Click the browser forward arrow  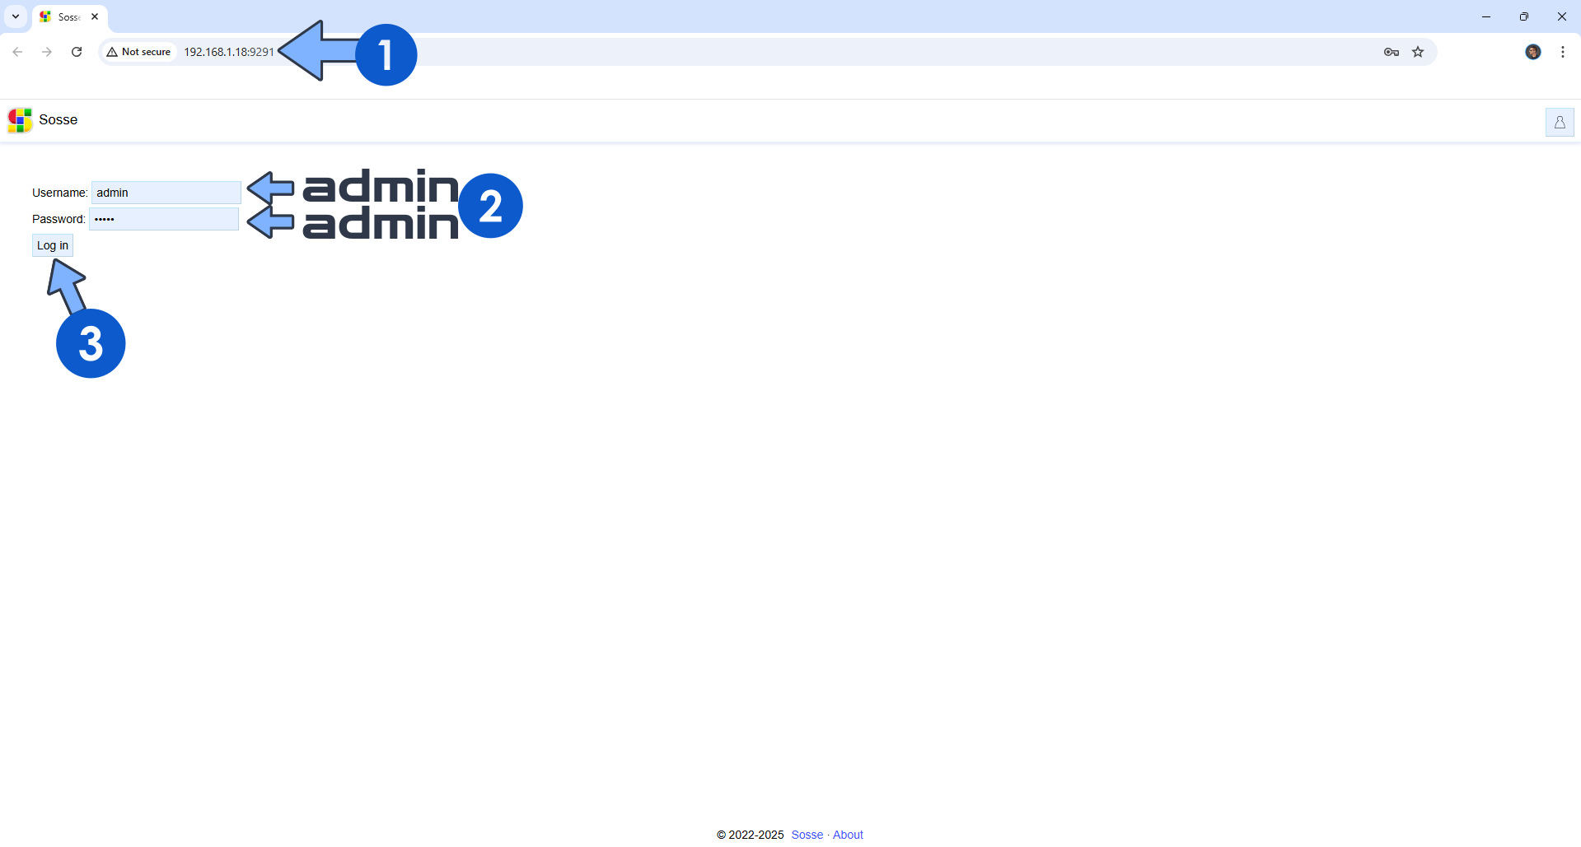pyautogui.click(x=47, y=52)
